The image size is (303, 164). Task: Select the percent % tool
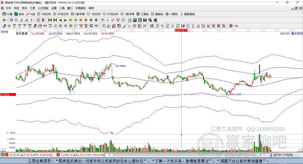tap(162, 26)
